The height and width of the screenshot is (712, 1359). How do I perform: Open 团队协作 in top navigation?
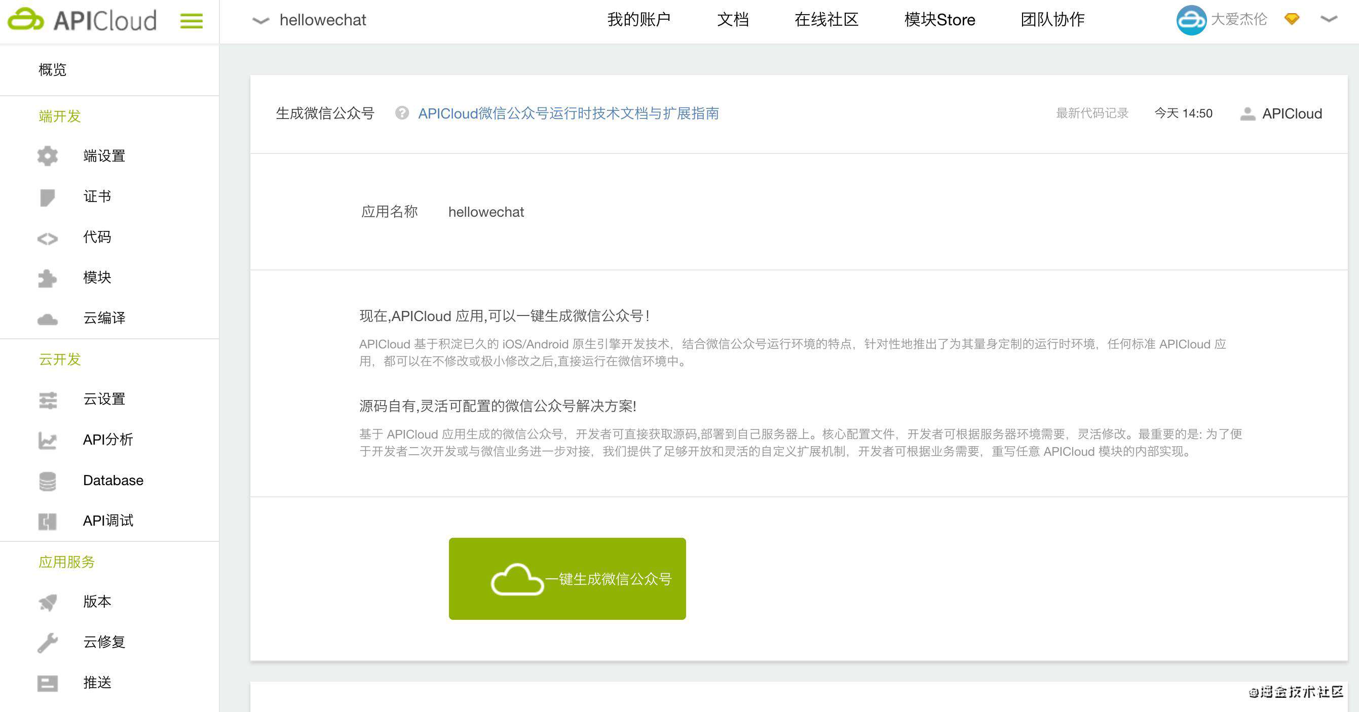pyautogui.click(x=1052, y=20)
